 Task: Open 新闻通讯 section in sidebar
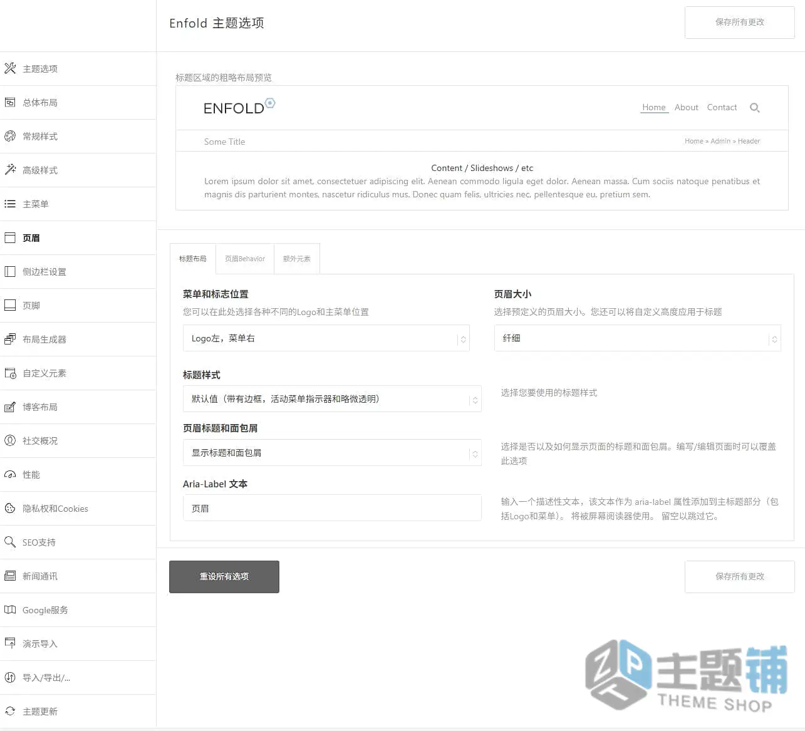point(78,576)
